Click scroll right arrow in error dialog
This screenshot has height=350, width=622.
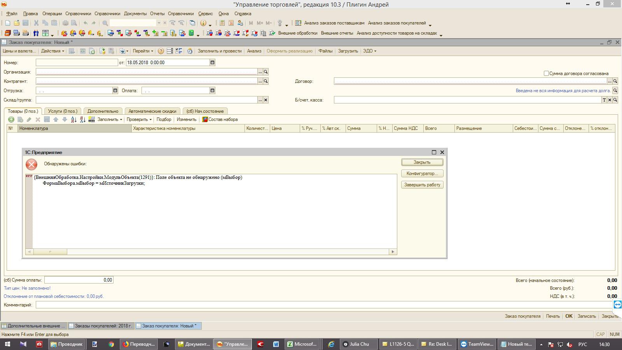tap(393, 252)
